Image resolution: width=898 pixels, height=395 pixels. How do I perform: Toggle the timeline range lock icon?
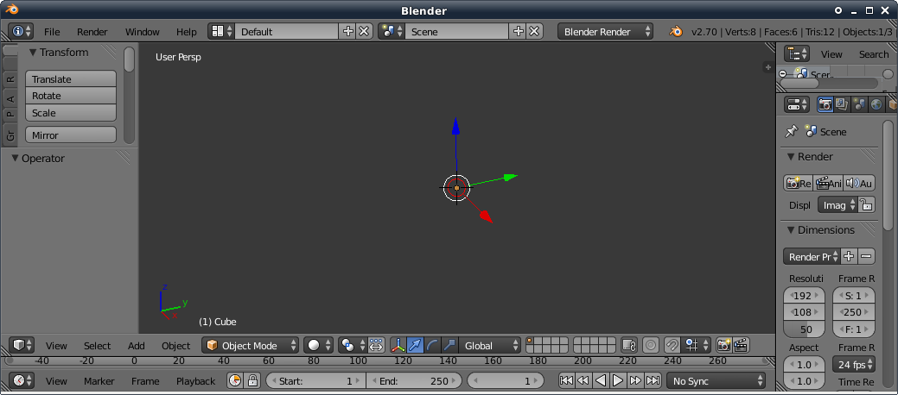pyautogui.click(x=252, y=380)
